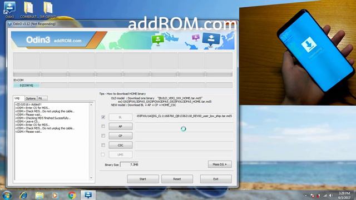Click the log scrollbar up arrow
The height and width of the screenshot is (200, 356).
tap(91, 105)
